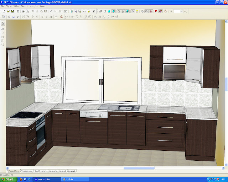
Task: Open the Element menu
Action: [24, 6]
